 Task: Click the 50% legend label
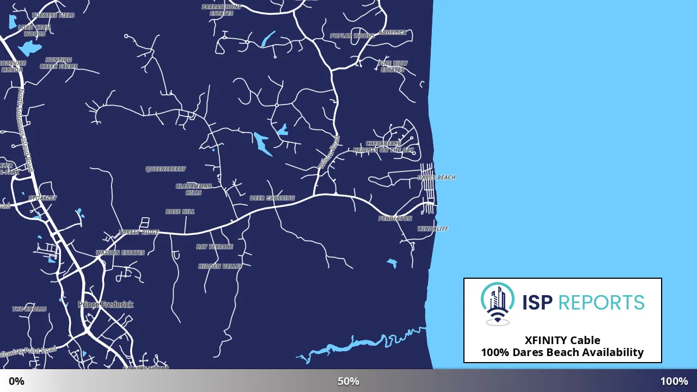348,381
